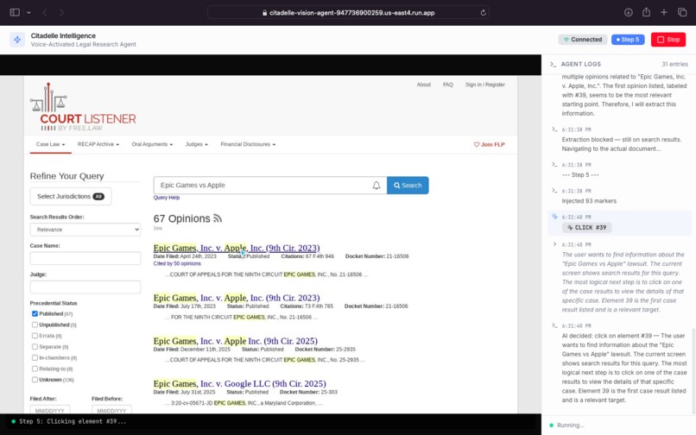Check the Relating-to checkbox
The width and height of the screenshot is (696, 435).
(x=35, y=369)
